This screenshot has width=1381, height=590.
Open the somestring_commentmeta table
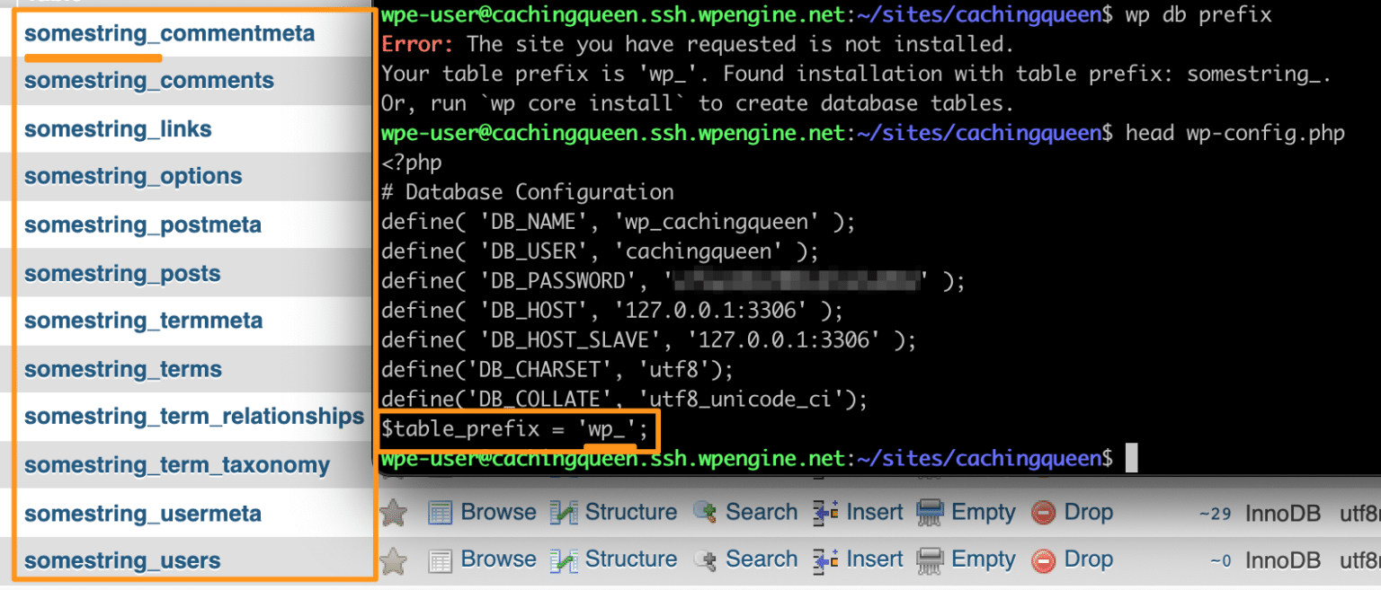pos(169,32)
